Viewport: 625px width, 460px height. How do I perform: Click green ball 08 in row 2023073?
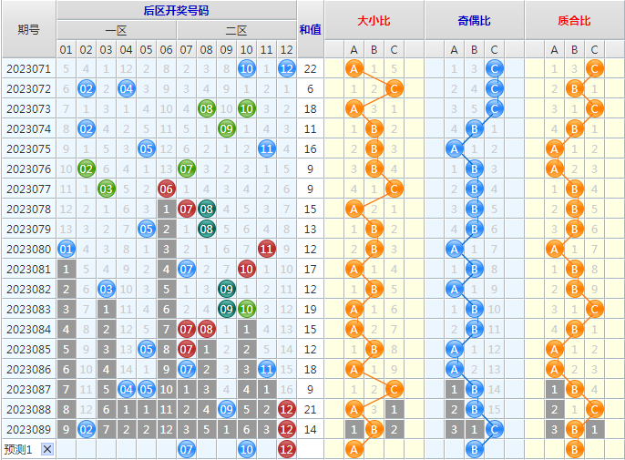(207, 108)
